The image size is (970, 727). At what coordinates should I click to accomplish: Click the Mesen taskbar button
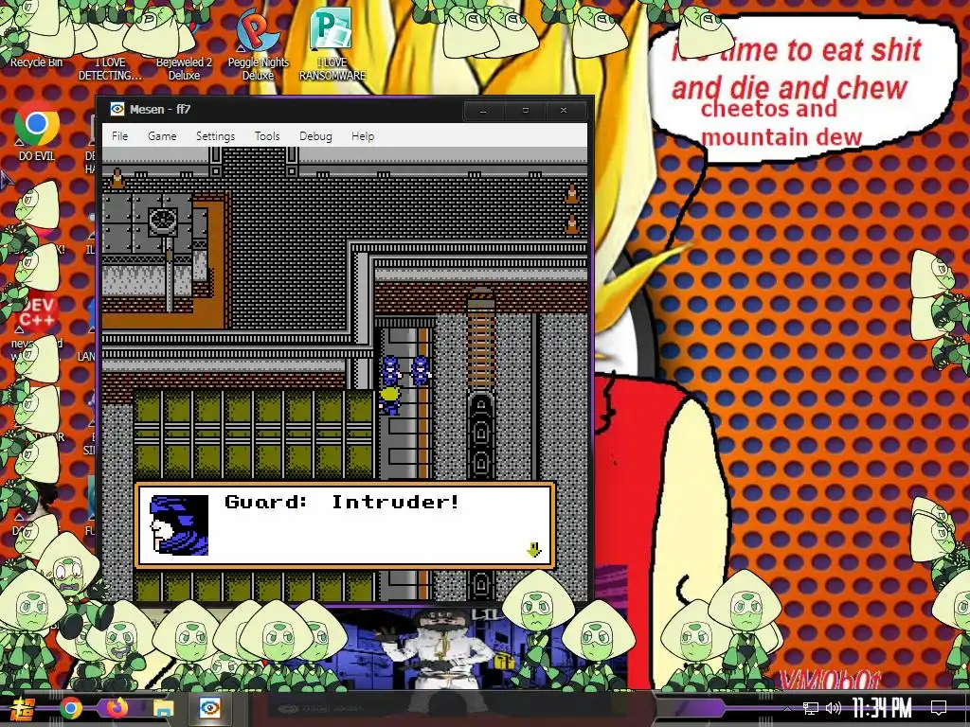click(209, 708)
